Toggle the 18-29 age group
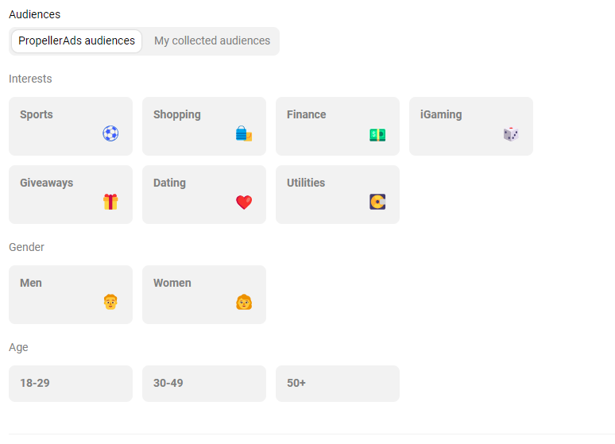Screen dimensions: 615x444 [x=71, y=384]
